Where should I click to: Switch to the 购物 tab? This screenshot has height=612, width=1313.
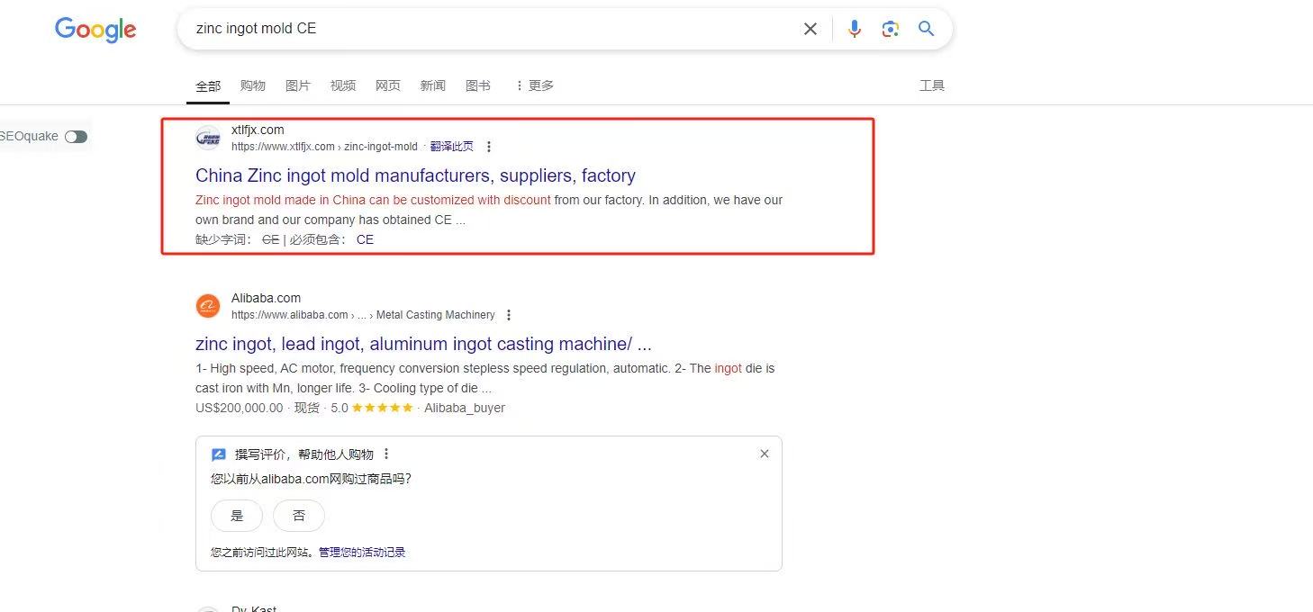pos(252,85)
